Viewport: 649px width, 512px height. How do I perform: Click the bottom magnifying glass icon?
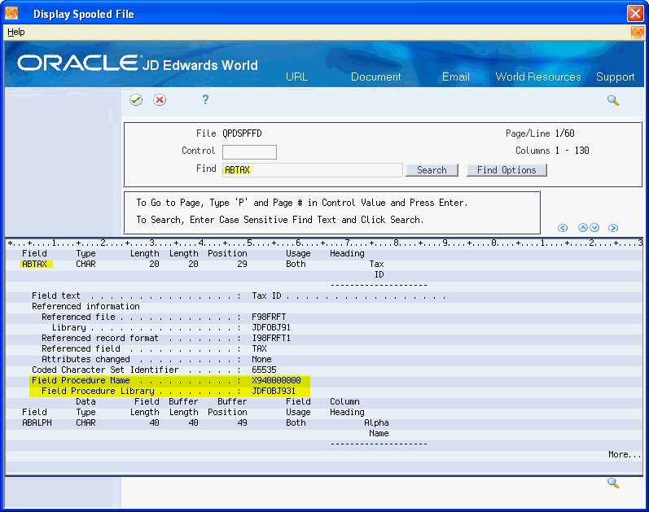pyautogui.click(x=613, y=483)
